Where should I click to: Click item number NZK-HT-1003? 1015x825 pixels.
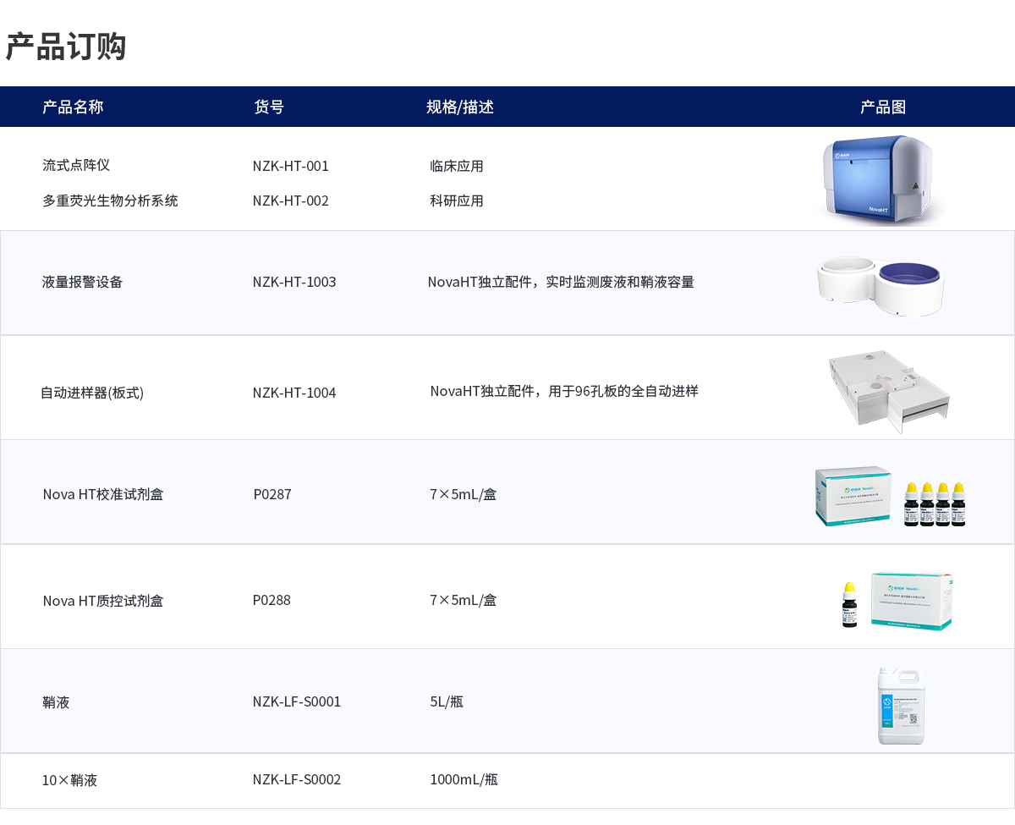click(x=294, y=282)
